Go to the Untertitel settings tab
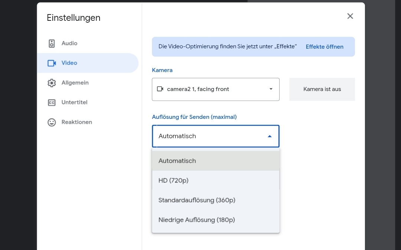Screen dimensions: 401x250 (x=74, y=103)
